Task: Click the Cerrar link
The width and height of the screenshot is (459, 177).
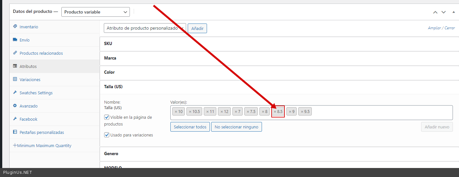Action: pos(450,28)
